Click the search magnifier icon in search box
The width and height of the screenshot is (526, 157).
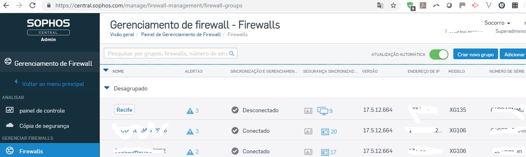[x=232, y=53]
